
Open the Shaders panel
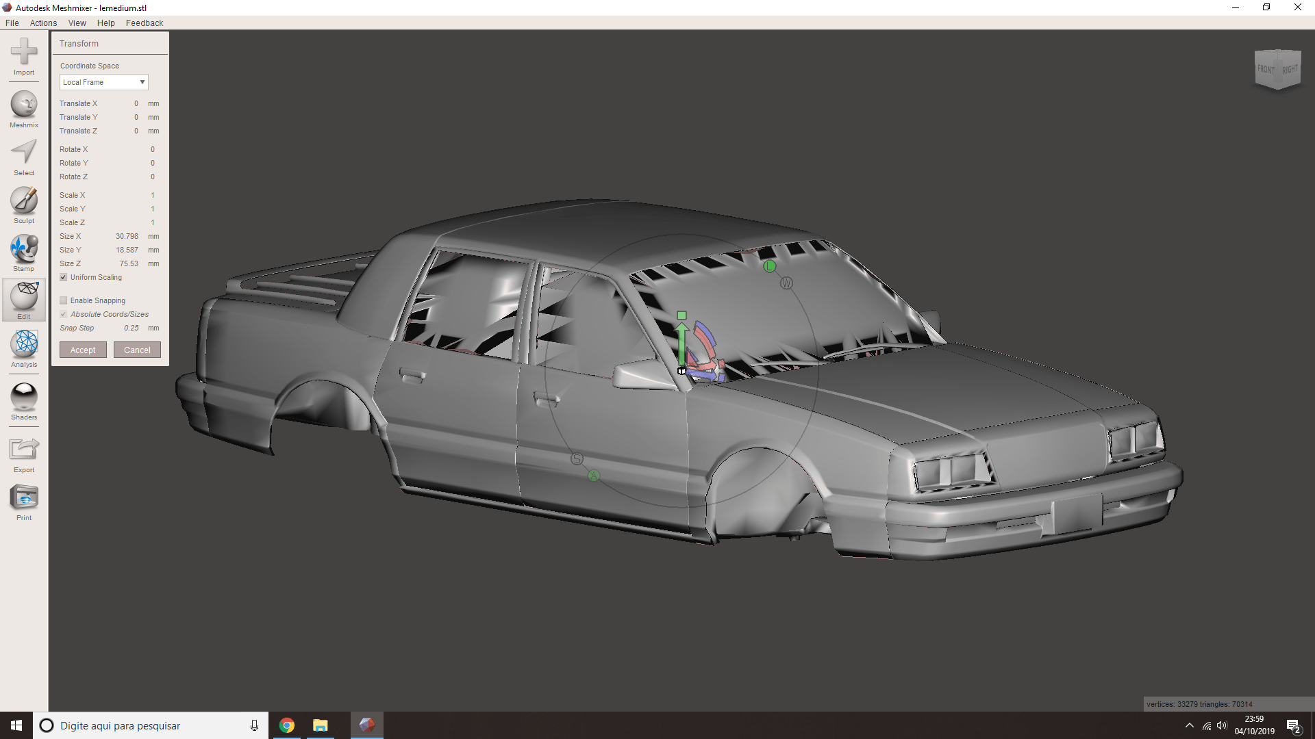[x=24, y=397]
